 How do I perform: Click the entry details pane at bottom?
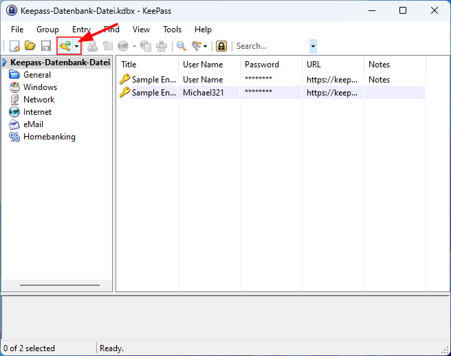[x=225, y=318]
